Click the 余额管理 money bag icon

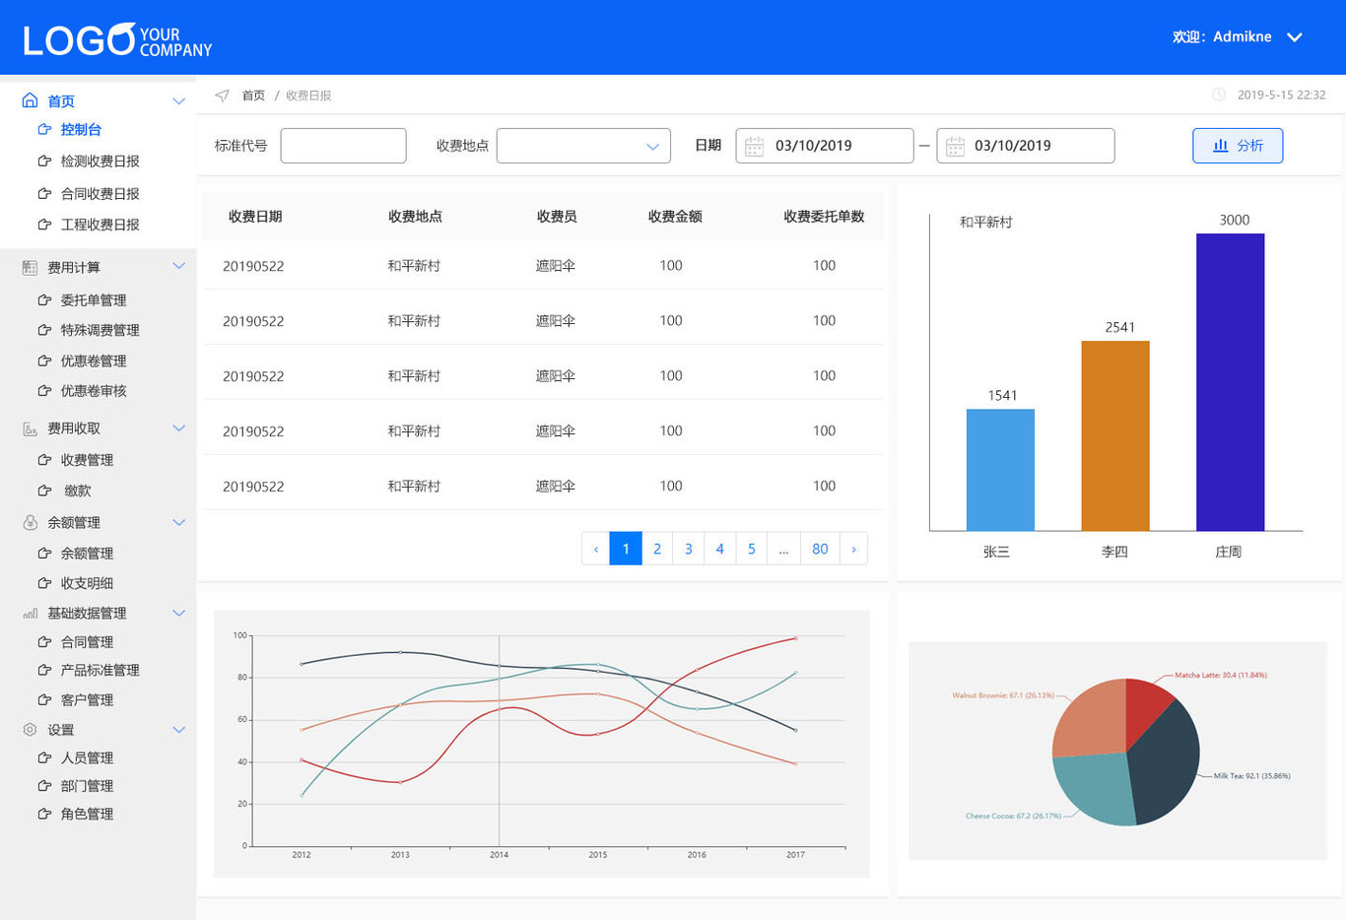coord(30,522)
